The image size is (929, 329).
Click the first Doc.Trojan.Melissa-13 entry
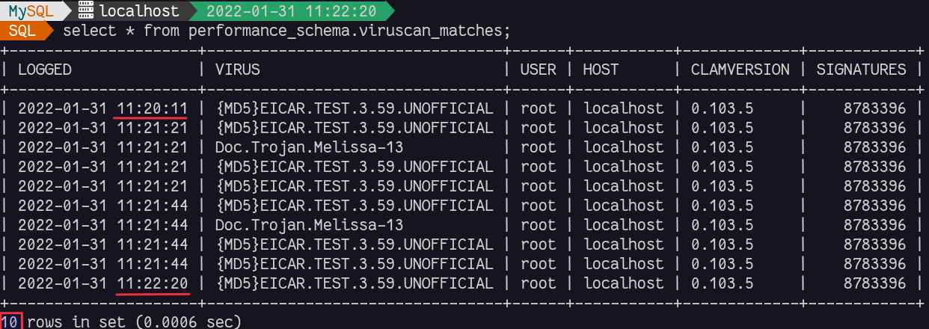309,147
